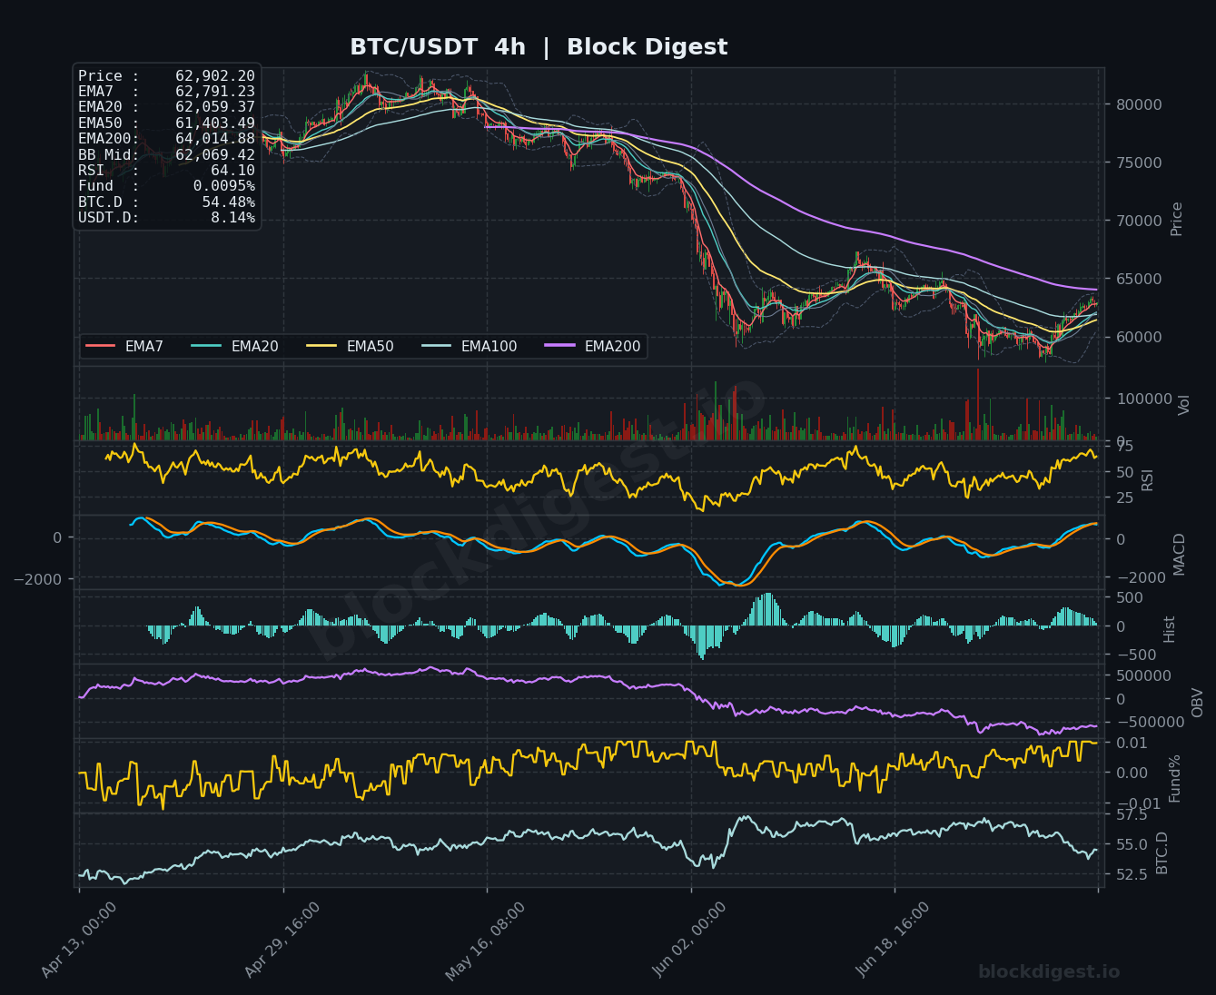1216x995 pixels.
Task: Select the BTC.D 54.48% info row
Action: point(166,202)
